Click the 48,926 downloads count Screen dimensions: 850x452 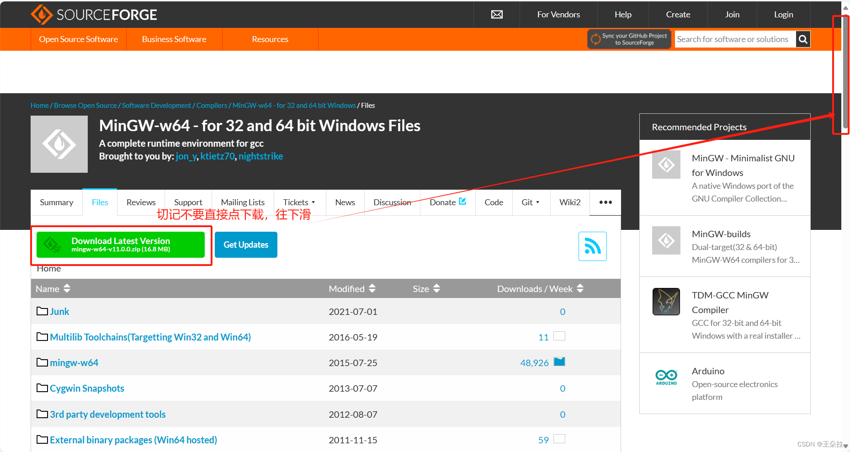(534, 363)
